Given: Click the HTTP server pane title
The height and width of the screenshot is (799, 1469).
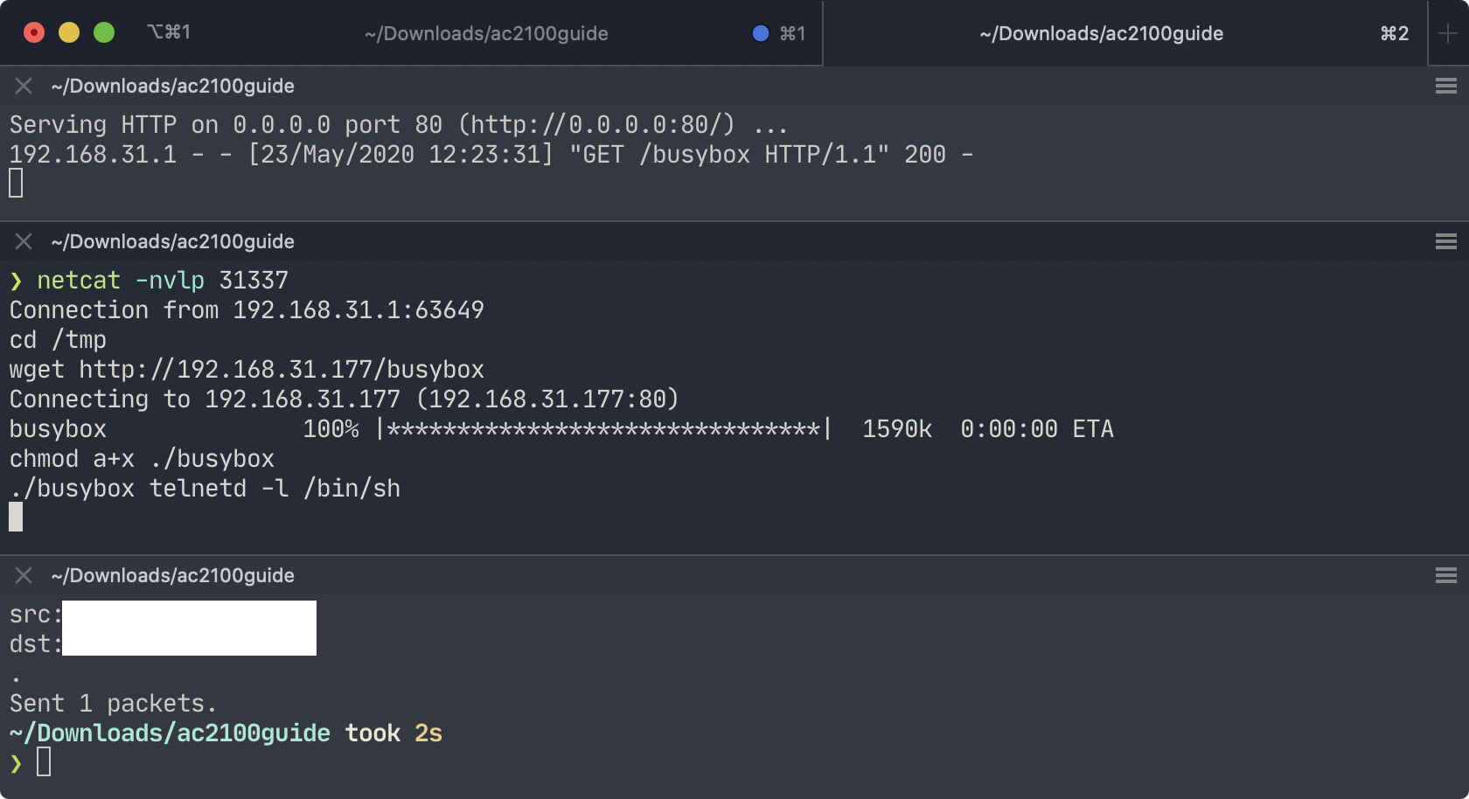Looking at the screenshot, I should click(172, 86).
